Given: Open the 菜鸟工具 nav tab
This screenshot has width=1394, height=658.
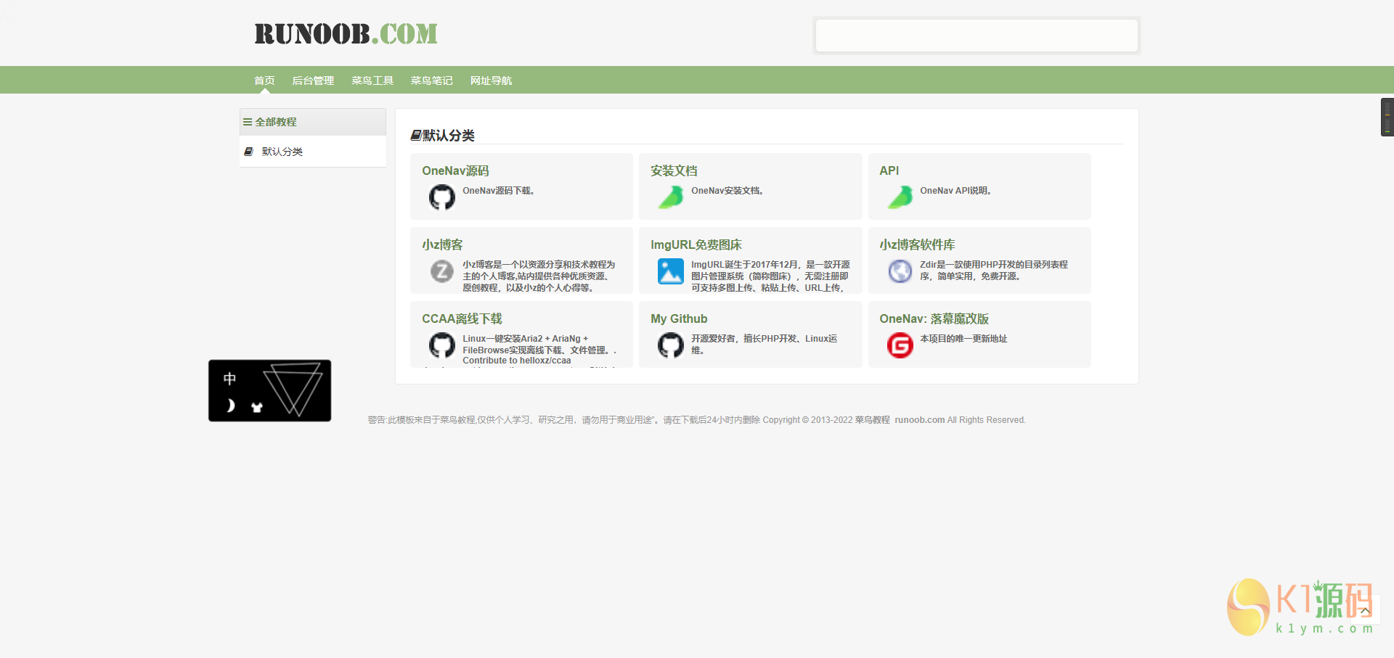Looking at the screenshot, I should (x=372, y=81).
